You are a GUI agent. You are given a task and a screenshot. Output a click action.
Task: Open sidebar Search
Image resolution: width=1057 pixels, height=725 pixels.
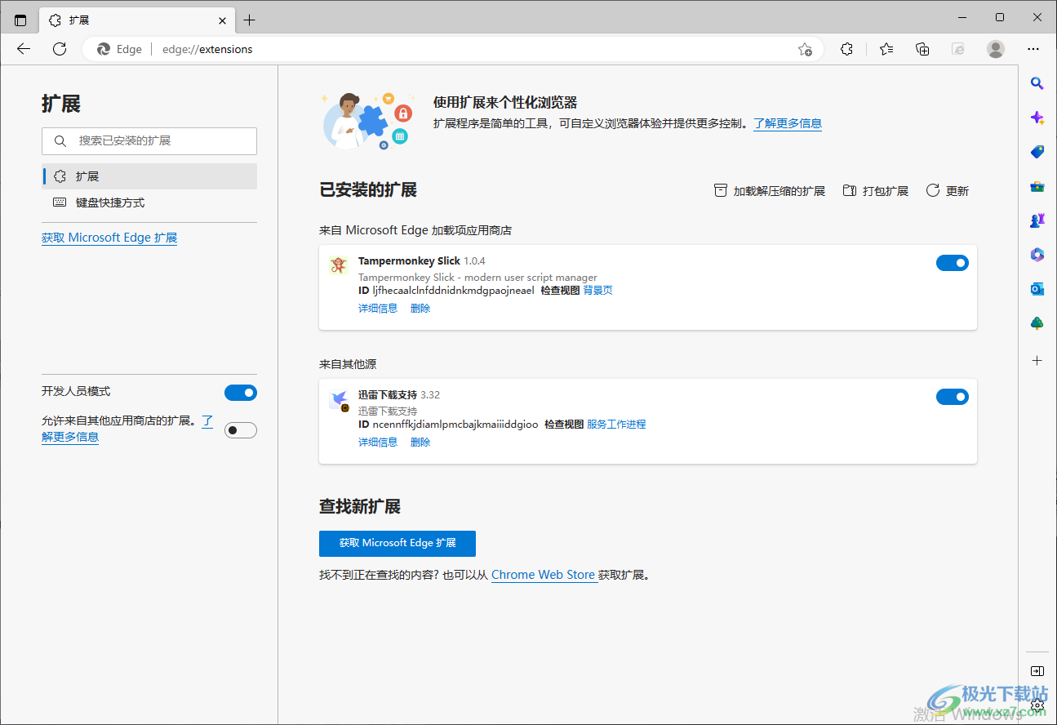[x=1037, y=82]
